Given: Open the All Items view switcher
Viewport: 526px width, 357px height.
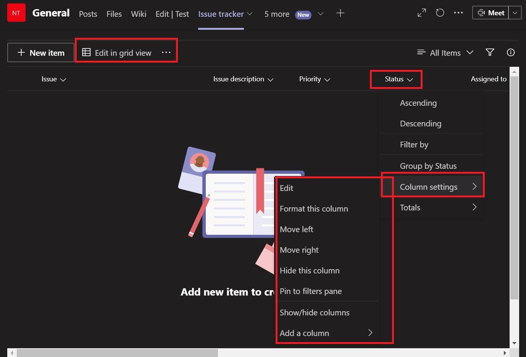Looking at the screenshot, I should click(445, 53).
